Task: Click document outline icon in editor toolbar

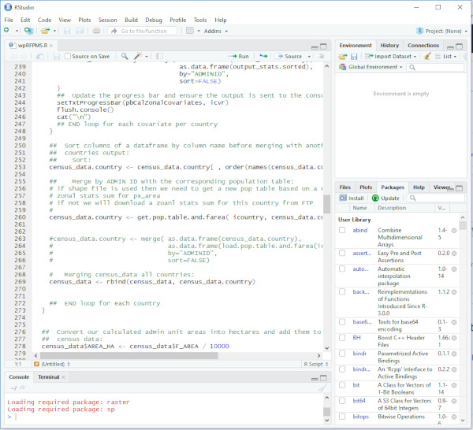Action: coord(322,56)
